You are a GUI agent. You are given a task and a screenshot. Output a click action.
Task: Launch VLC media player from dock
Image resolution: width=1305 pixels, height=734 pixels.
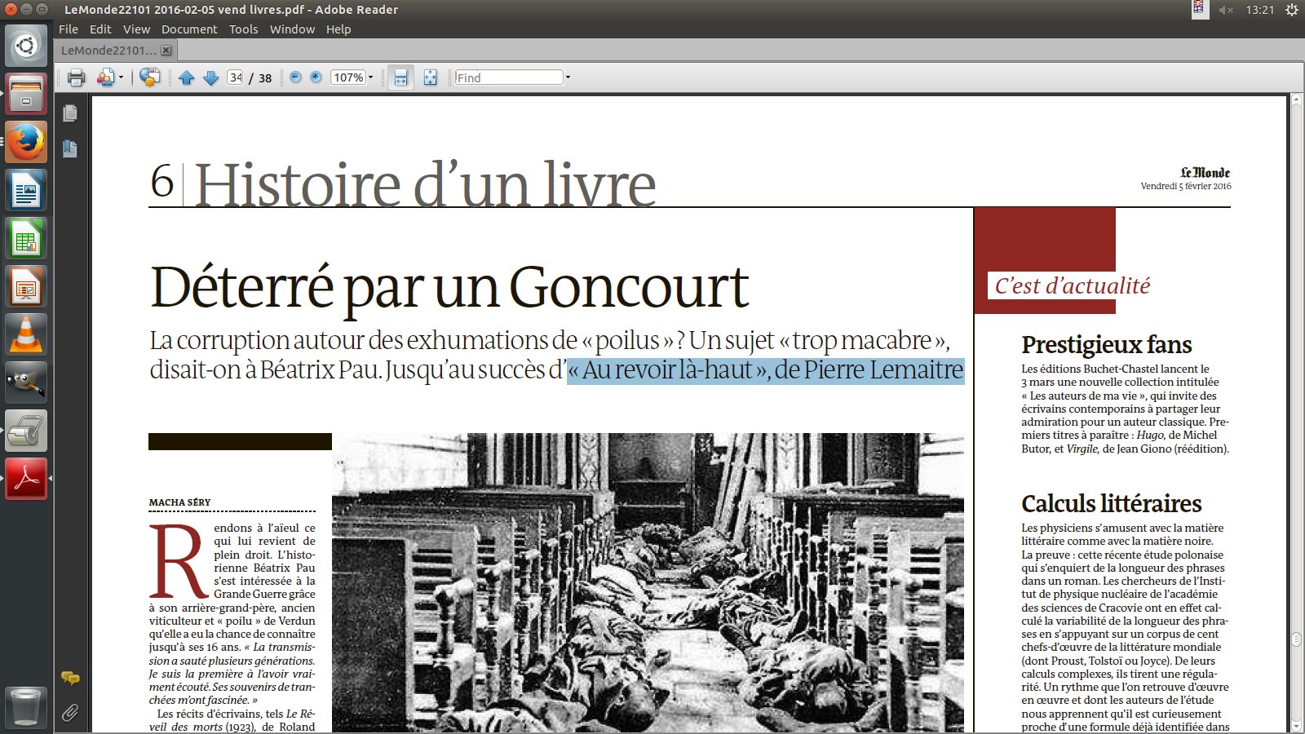click(26, 334)
